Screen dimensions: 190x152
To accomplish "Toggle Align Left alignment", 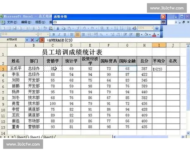I will click(x=72, y=35).
